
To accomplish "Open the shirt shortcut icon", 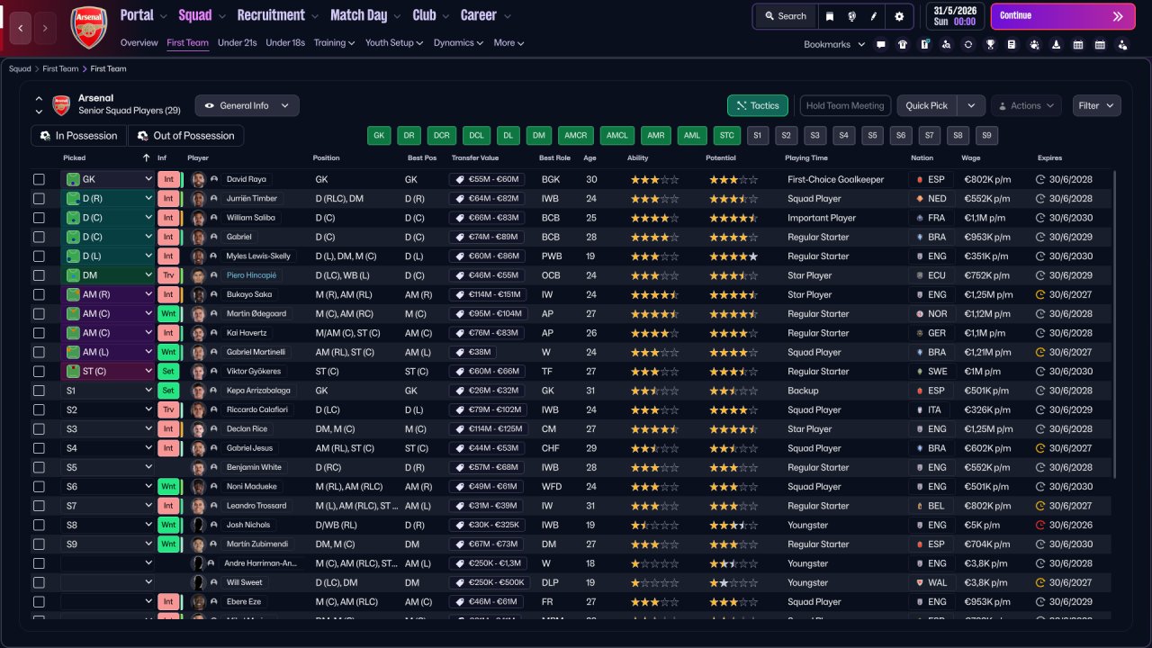I will pyautogui.click(x=903, y=44).
